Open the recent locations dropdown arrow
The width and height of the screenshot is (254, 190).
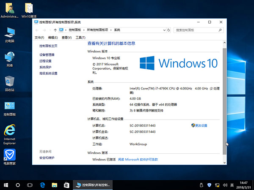point(50,30)
